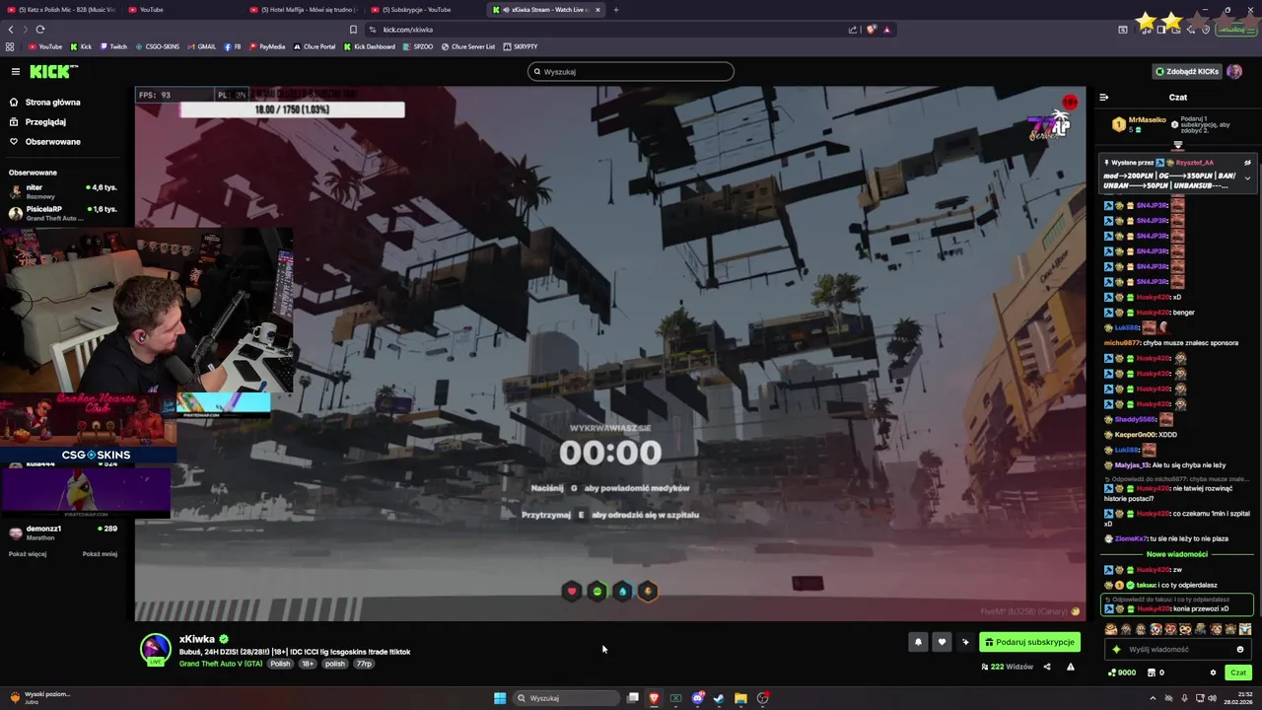
Task: Report the stream with warning icon
Action: pos(1071,667)
